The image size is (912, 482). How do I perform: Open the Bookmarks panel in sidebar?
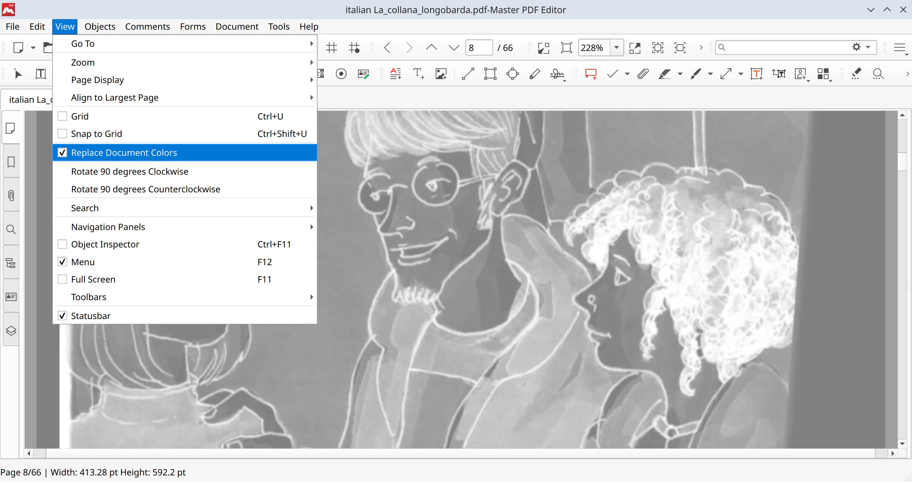11,162
